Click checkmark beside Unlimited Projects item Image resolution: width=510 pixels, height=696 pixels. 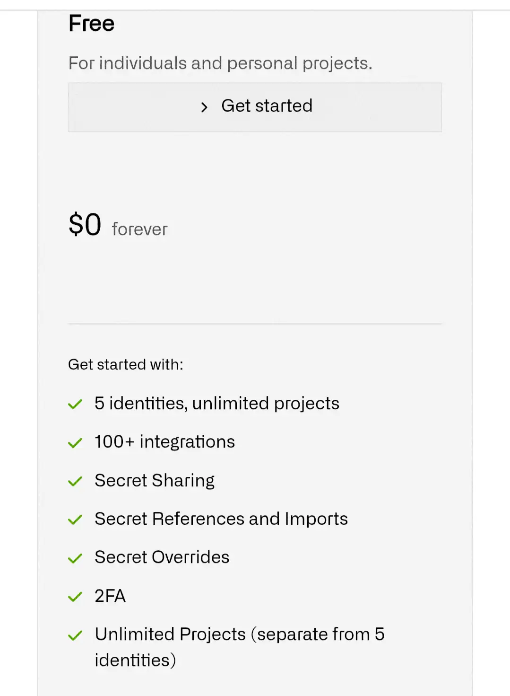pyautogui.click(x=75, y=635)
